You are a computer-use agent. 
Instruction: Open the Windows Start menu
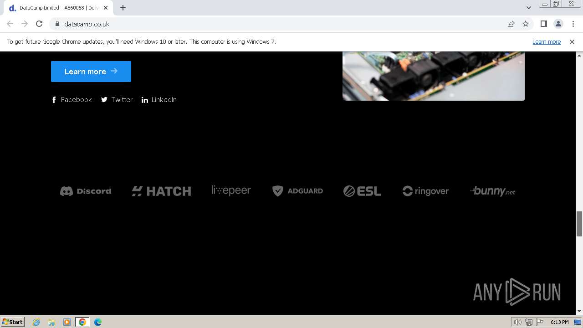[13, 322]
